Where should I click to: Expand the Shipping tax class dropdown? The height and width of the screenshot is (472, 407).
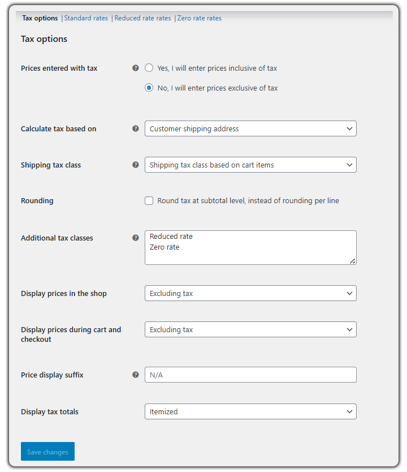(x=250, y=165)
